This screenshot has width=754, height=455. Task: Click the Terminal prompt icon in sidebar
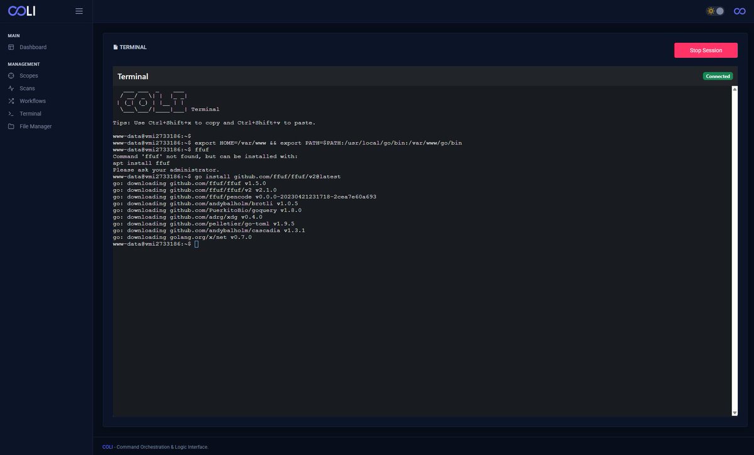pyautogui.click(x=11, y=114)
